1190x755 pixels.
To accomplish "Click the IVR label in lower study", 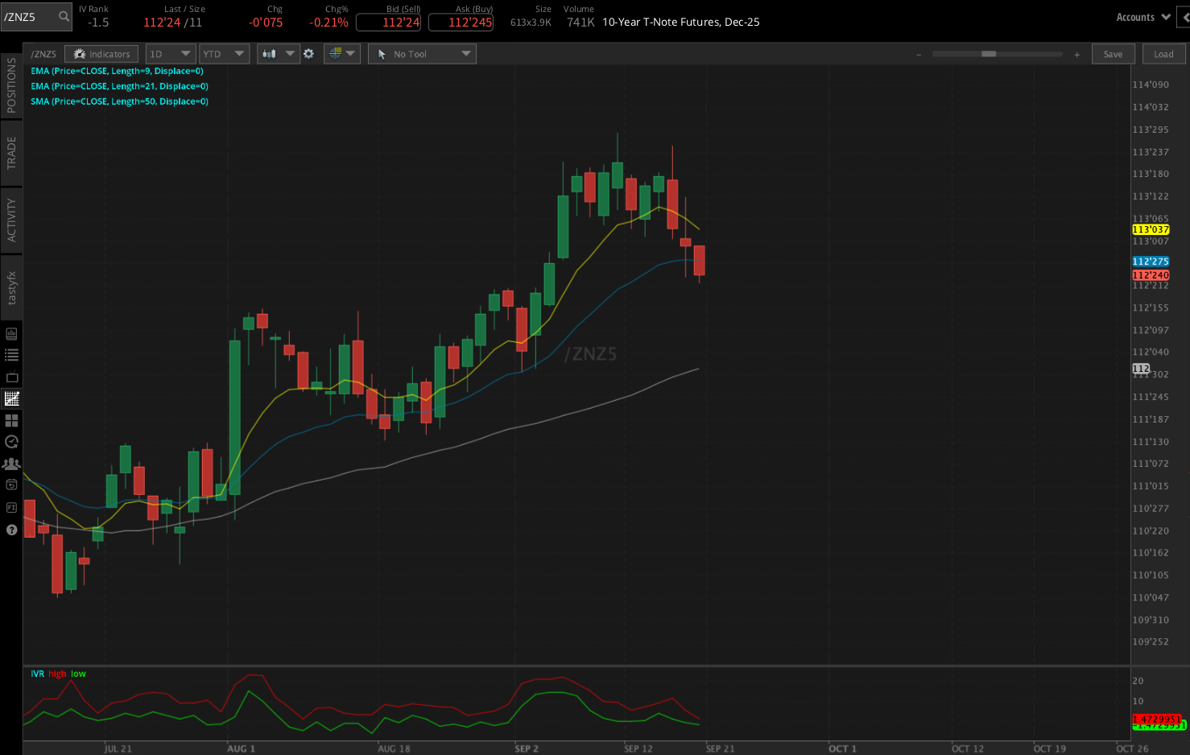I will point(37,674).
